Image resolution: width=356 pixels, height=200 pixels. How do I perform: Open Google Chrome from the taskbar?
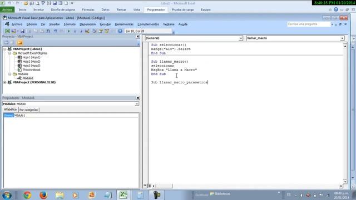click(27, 195)
